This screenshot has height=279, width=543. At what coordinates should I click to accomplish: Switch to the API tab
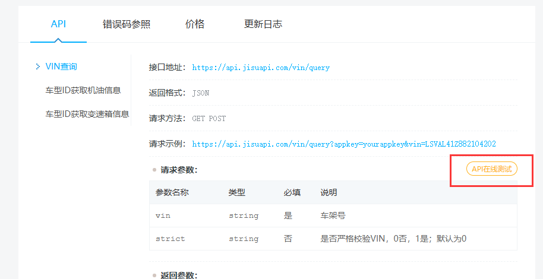tap(58, 24)
